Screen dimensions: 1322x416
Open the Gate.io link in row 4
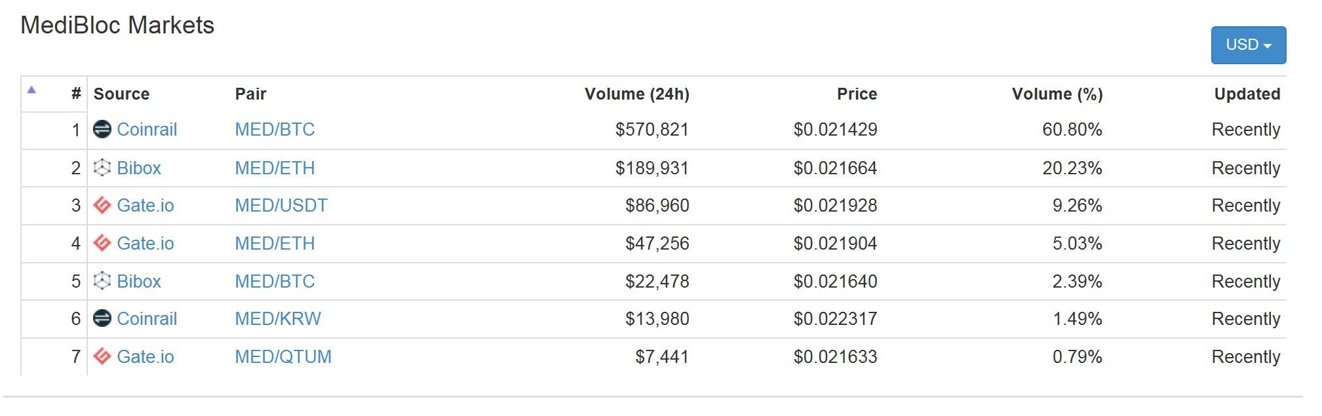(146, 244)
